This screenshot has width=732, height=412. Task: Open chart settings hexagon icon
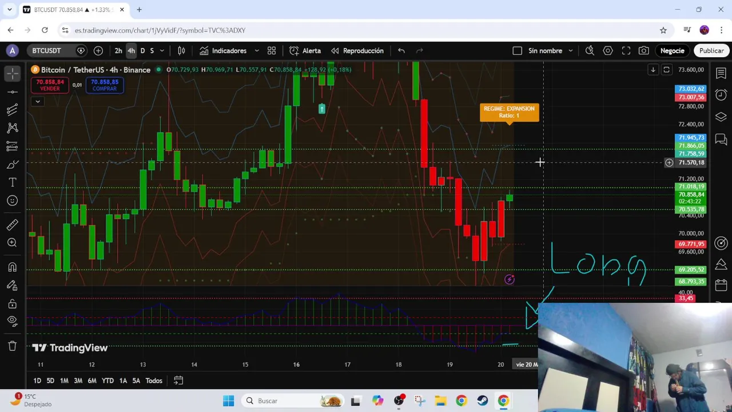click(608, 51)
